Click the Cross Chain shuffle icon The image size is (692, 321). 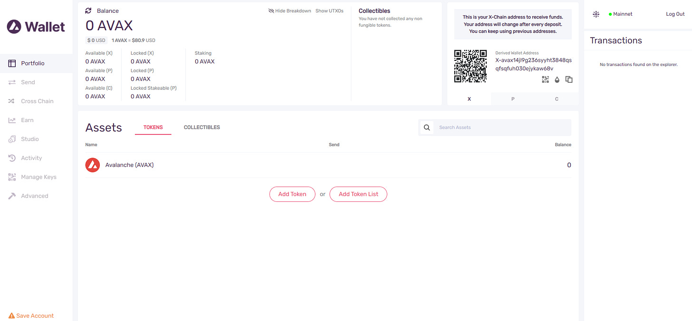(x=12, y=101)
